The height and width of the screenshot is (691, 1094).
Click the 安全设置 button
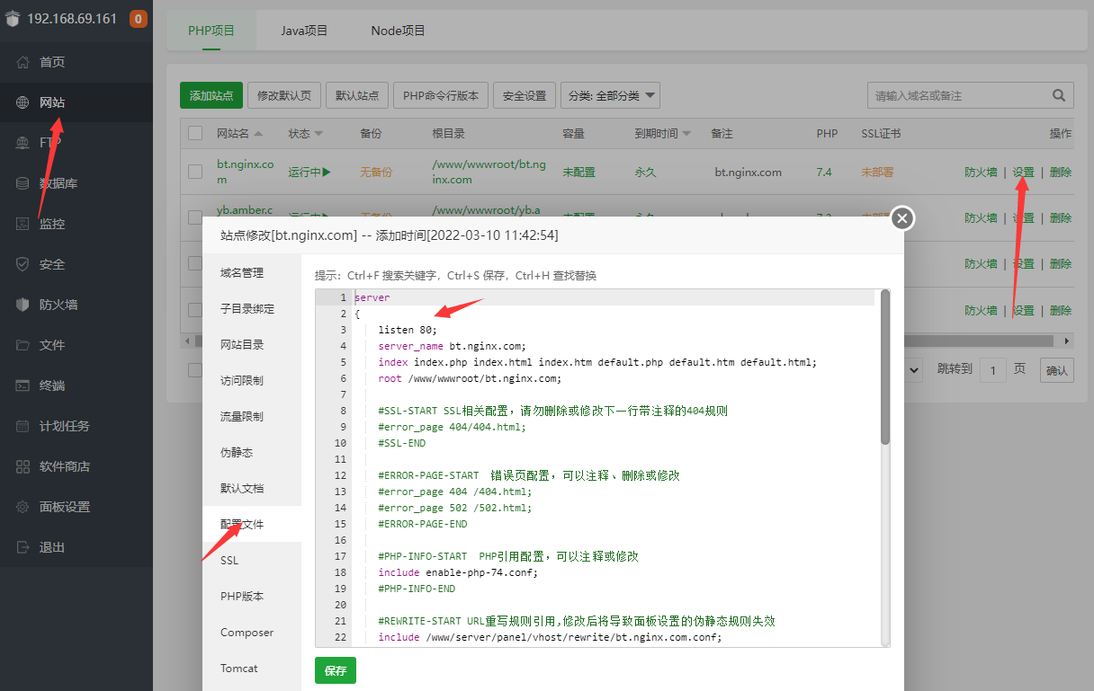(525, 95)
